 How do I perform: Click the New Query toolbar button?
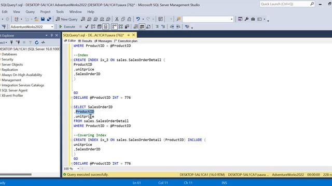point(67,19)
